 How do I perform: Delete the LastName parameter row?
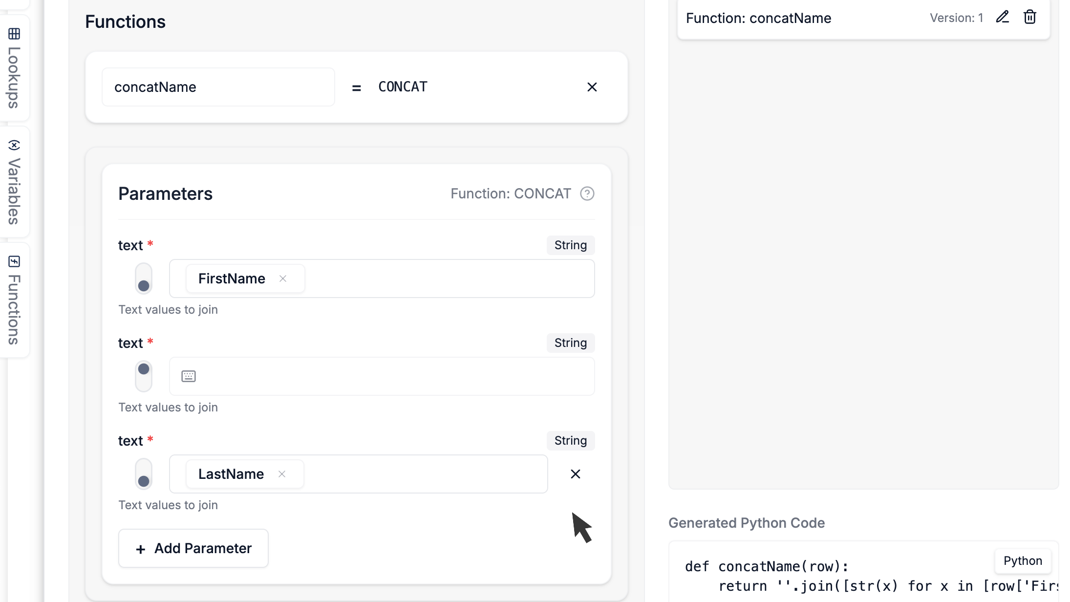(576, 474)
